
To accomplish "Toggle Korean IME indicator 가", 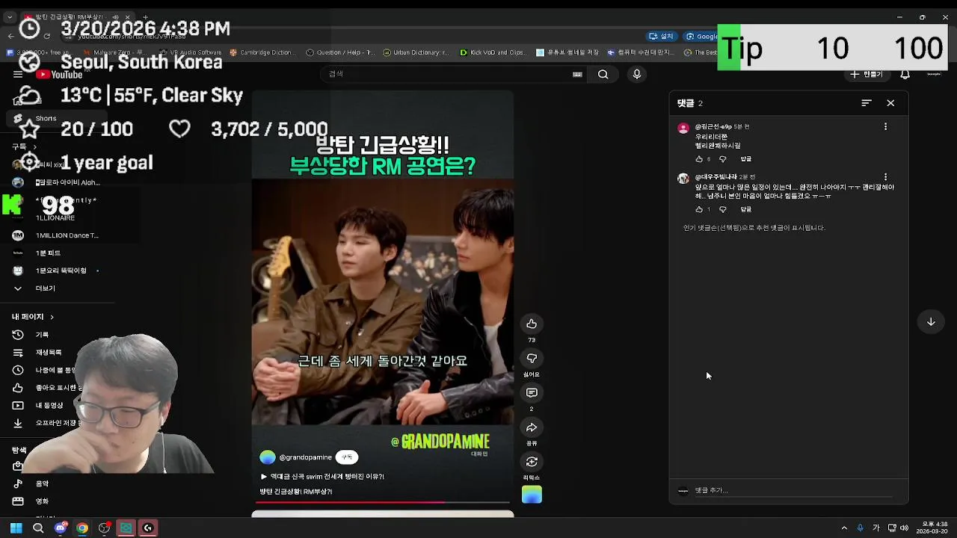I will [x=876, y=528].
